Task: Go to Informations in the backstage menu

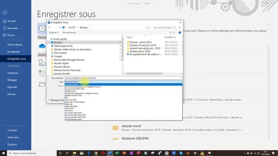Action: click(x=15, y=45)
